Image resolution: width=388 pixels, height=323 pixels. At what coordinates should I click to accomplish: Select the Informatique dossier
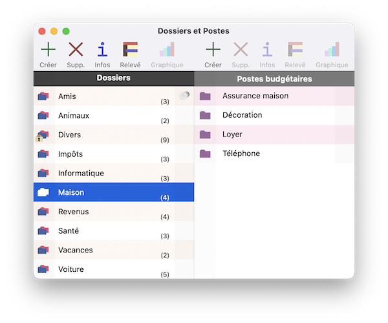(114, 173)
